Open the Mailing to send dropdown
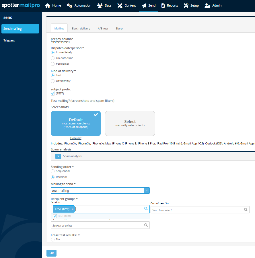The image size is (255, 258). click(x=147, y=190)
